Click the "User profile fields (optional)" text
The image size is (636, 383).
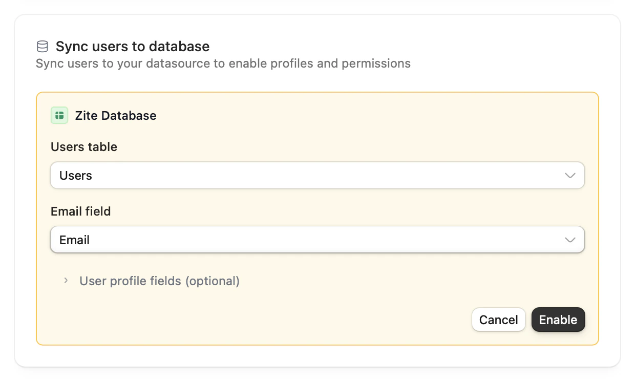pyautogui.click(x=159, y=281)
